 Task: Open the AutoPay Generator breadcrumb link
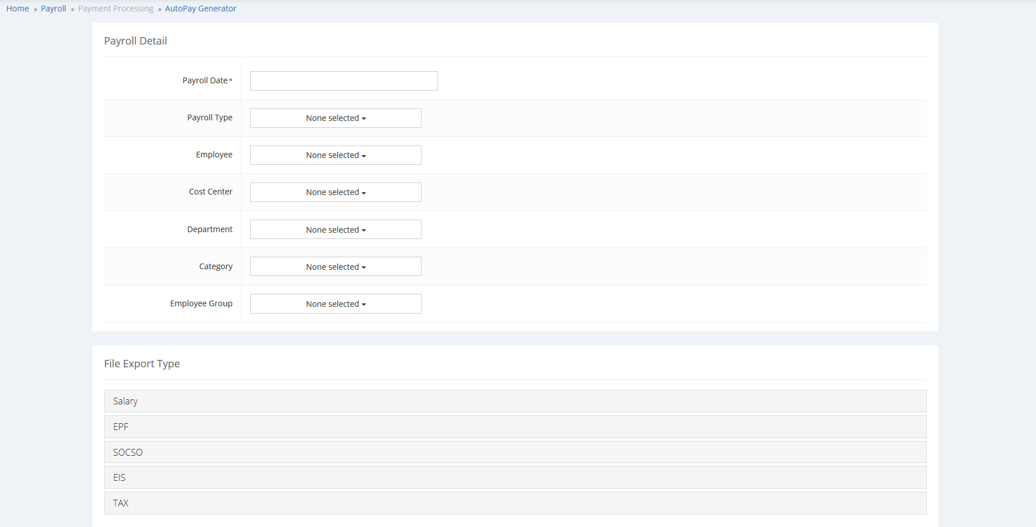200,9
